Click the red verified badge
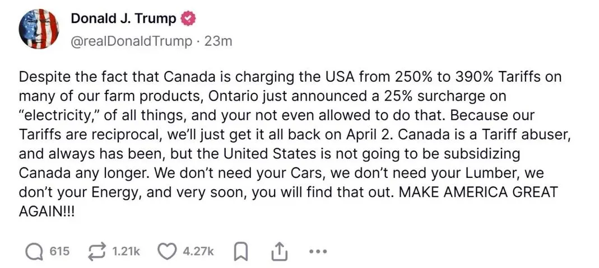Image resolution: width=599 pixels, height=268 pixels. pyautogui.click(x=188, y=18)
